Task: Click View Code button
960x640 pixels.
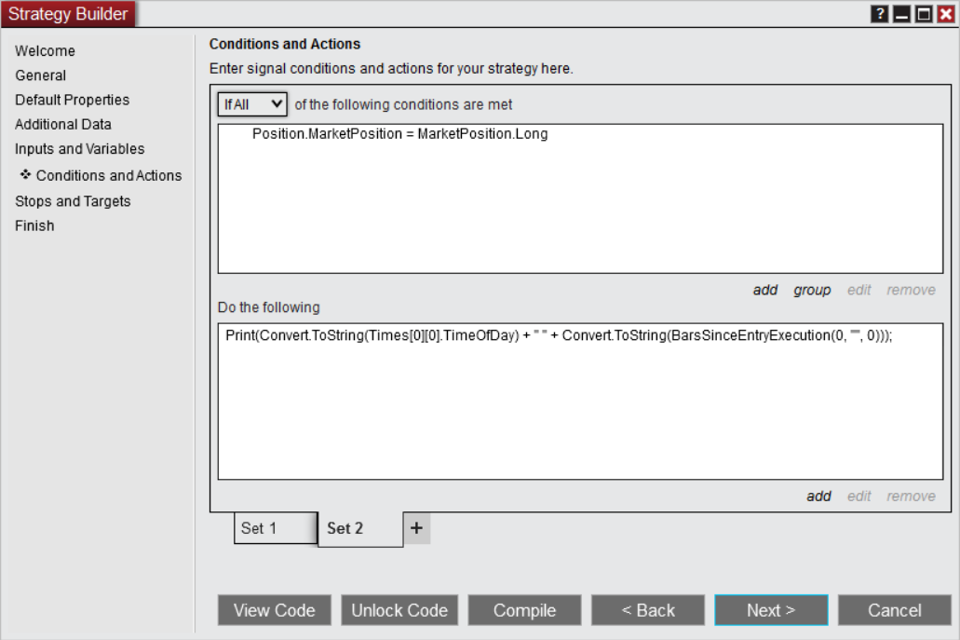Action: (275, 610)
